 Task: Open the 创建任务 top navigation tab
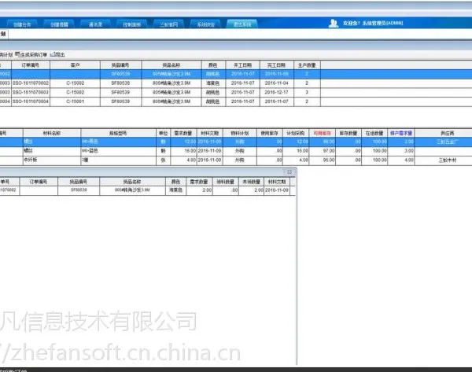(x=22, y=24)
